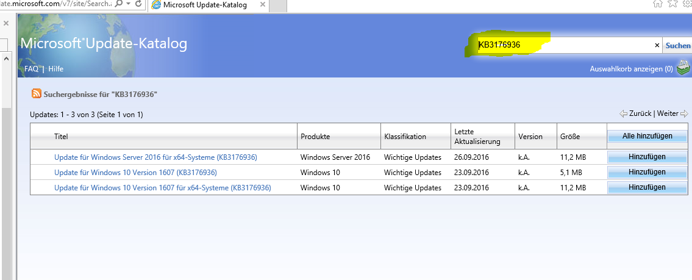Refresh the page with the reload icon

(138, 4)
